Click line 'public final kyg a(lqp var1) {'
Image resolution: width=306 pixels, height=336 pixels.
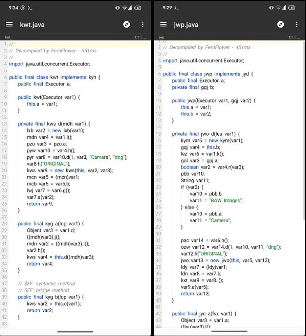[51, 224]
